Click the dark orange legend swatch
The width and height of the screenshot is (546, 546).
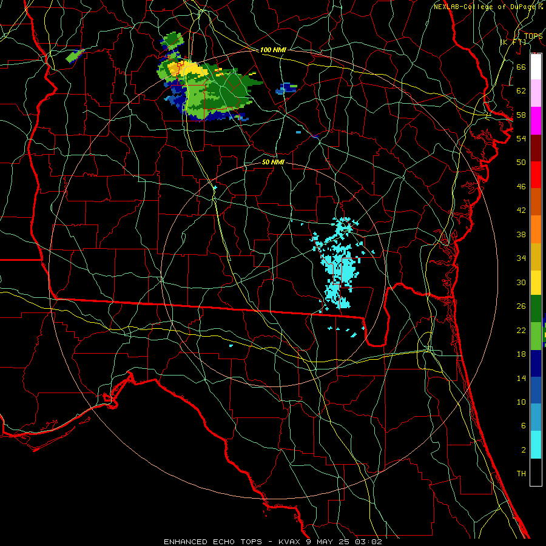(536, 202)
